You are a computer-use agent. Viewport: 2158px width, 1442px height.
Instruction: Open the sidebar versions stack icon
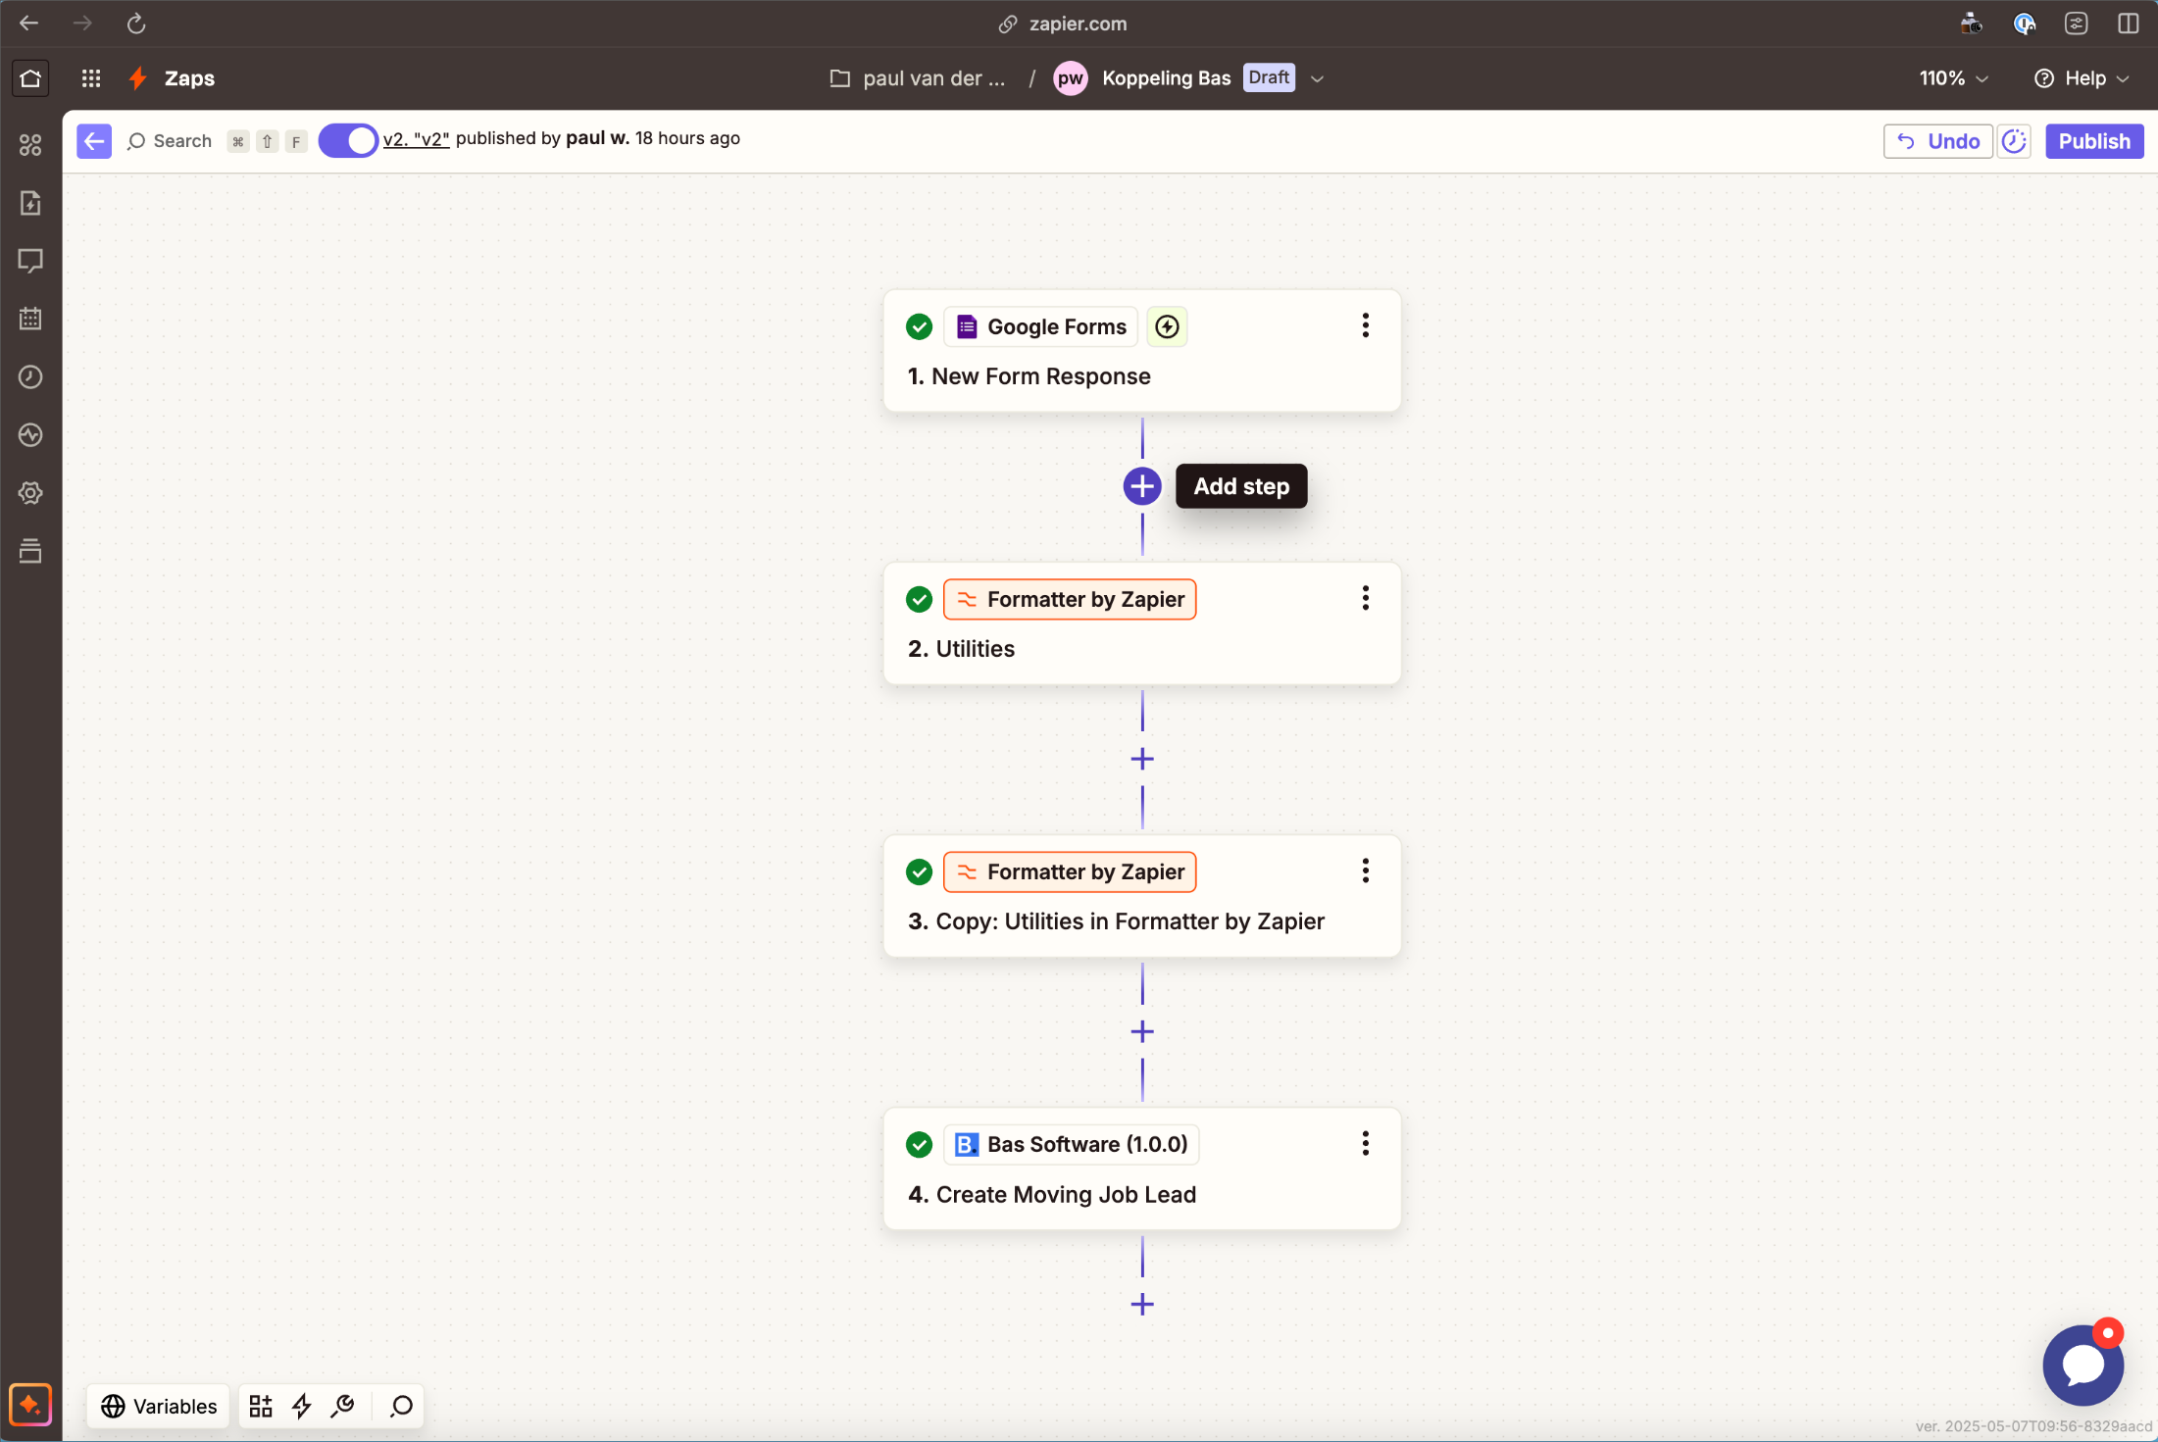click(x=30, y=551)
